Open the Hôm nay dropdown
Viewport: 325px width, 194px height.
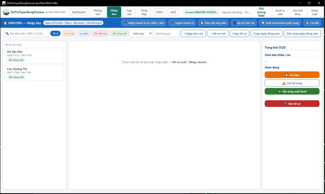coord(142,33)
